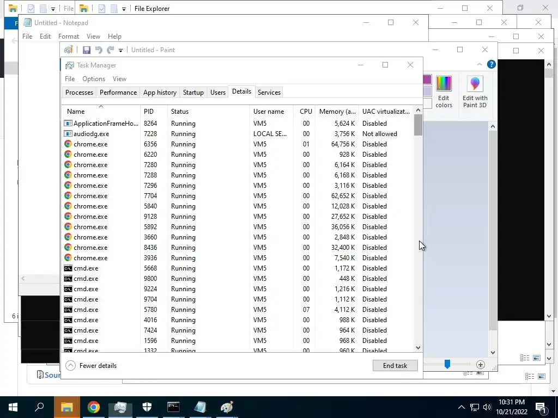
Task: Launch Edit with Paint 3D
Action: (x=475, y=92)
